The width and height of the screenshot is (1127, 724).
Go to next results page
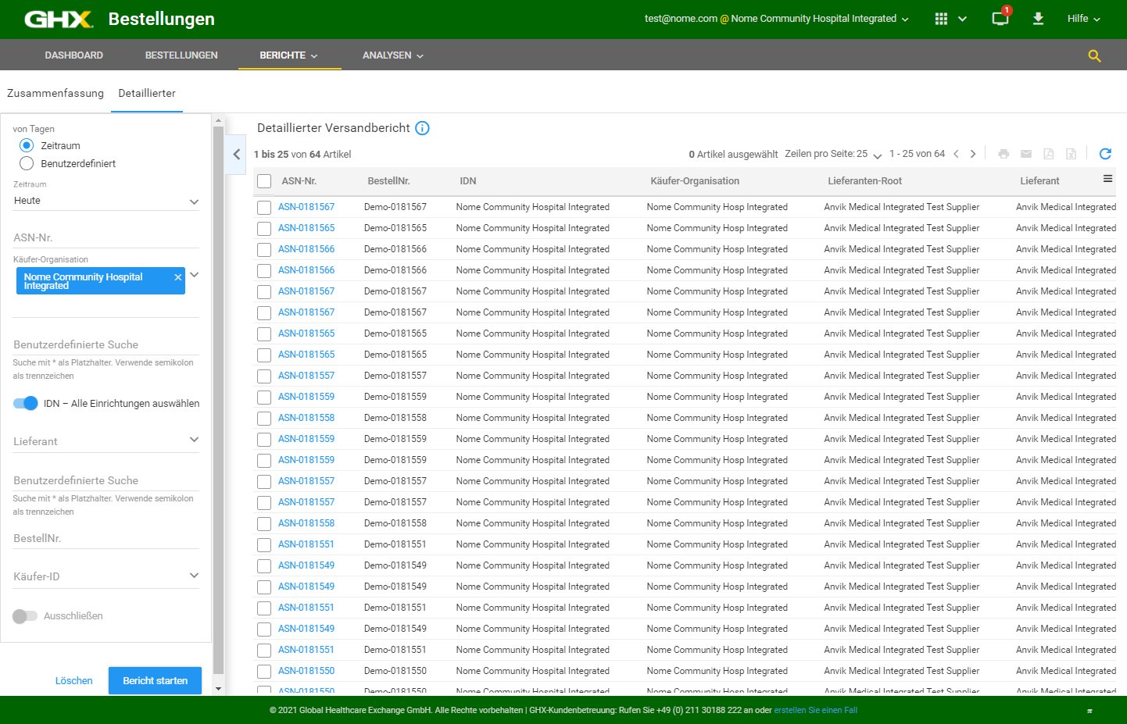click(973, 154)
